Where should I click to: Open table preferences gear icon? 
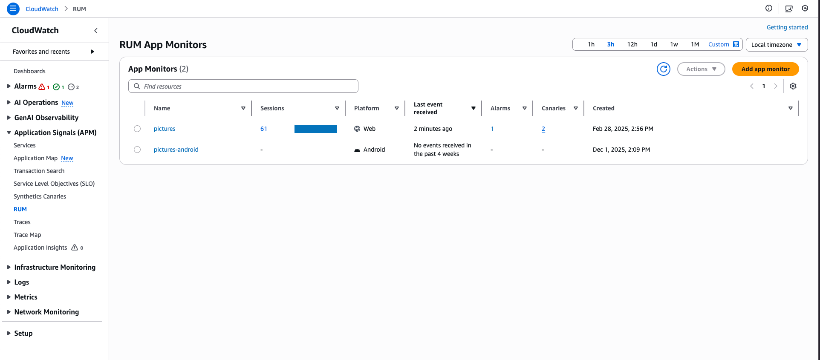(793, 86)
